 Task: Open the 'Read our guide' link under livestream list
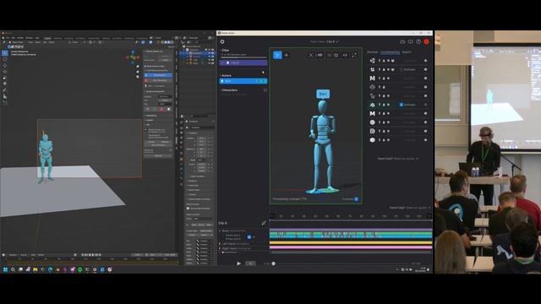tap(406, 159)
